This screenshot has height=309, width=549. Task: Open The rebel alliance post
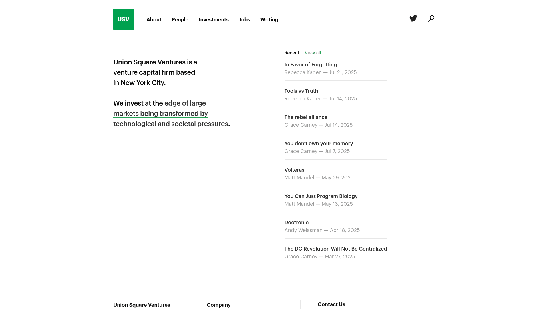[x=306, y=117]
